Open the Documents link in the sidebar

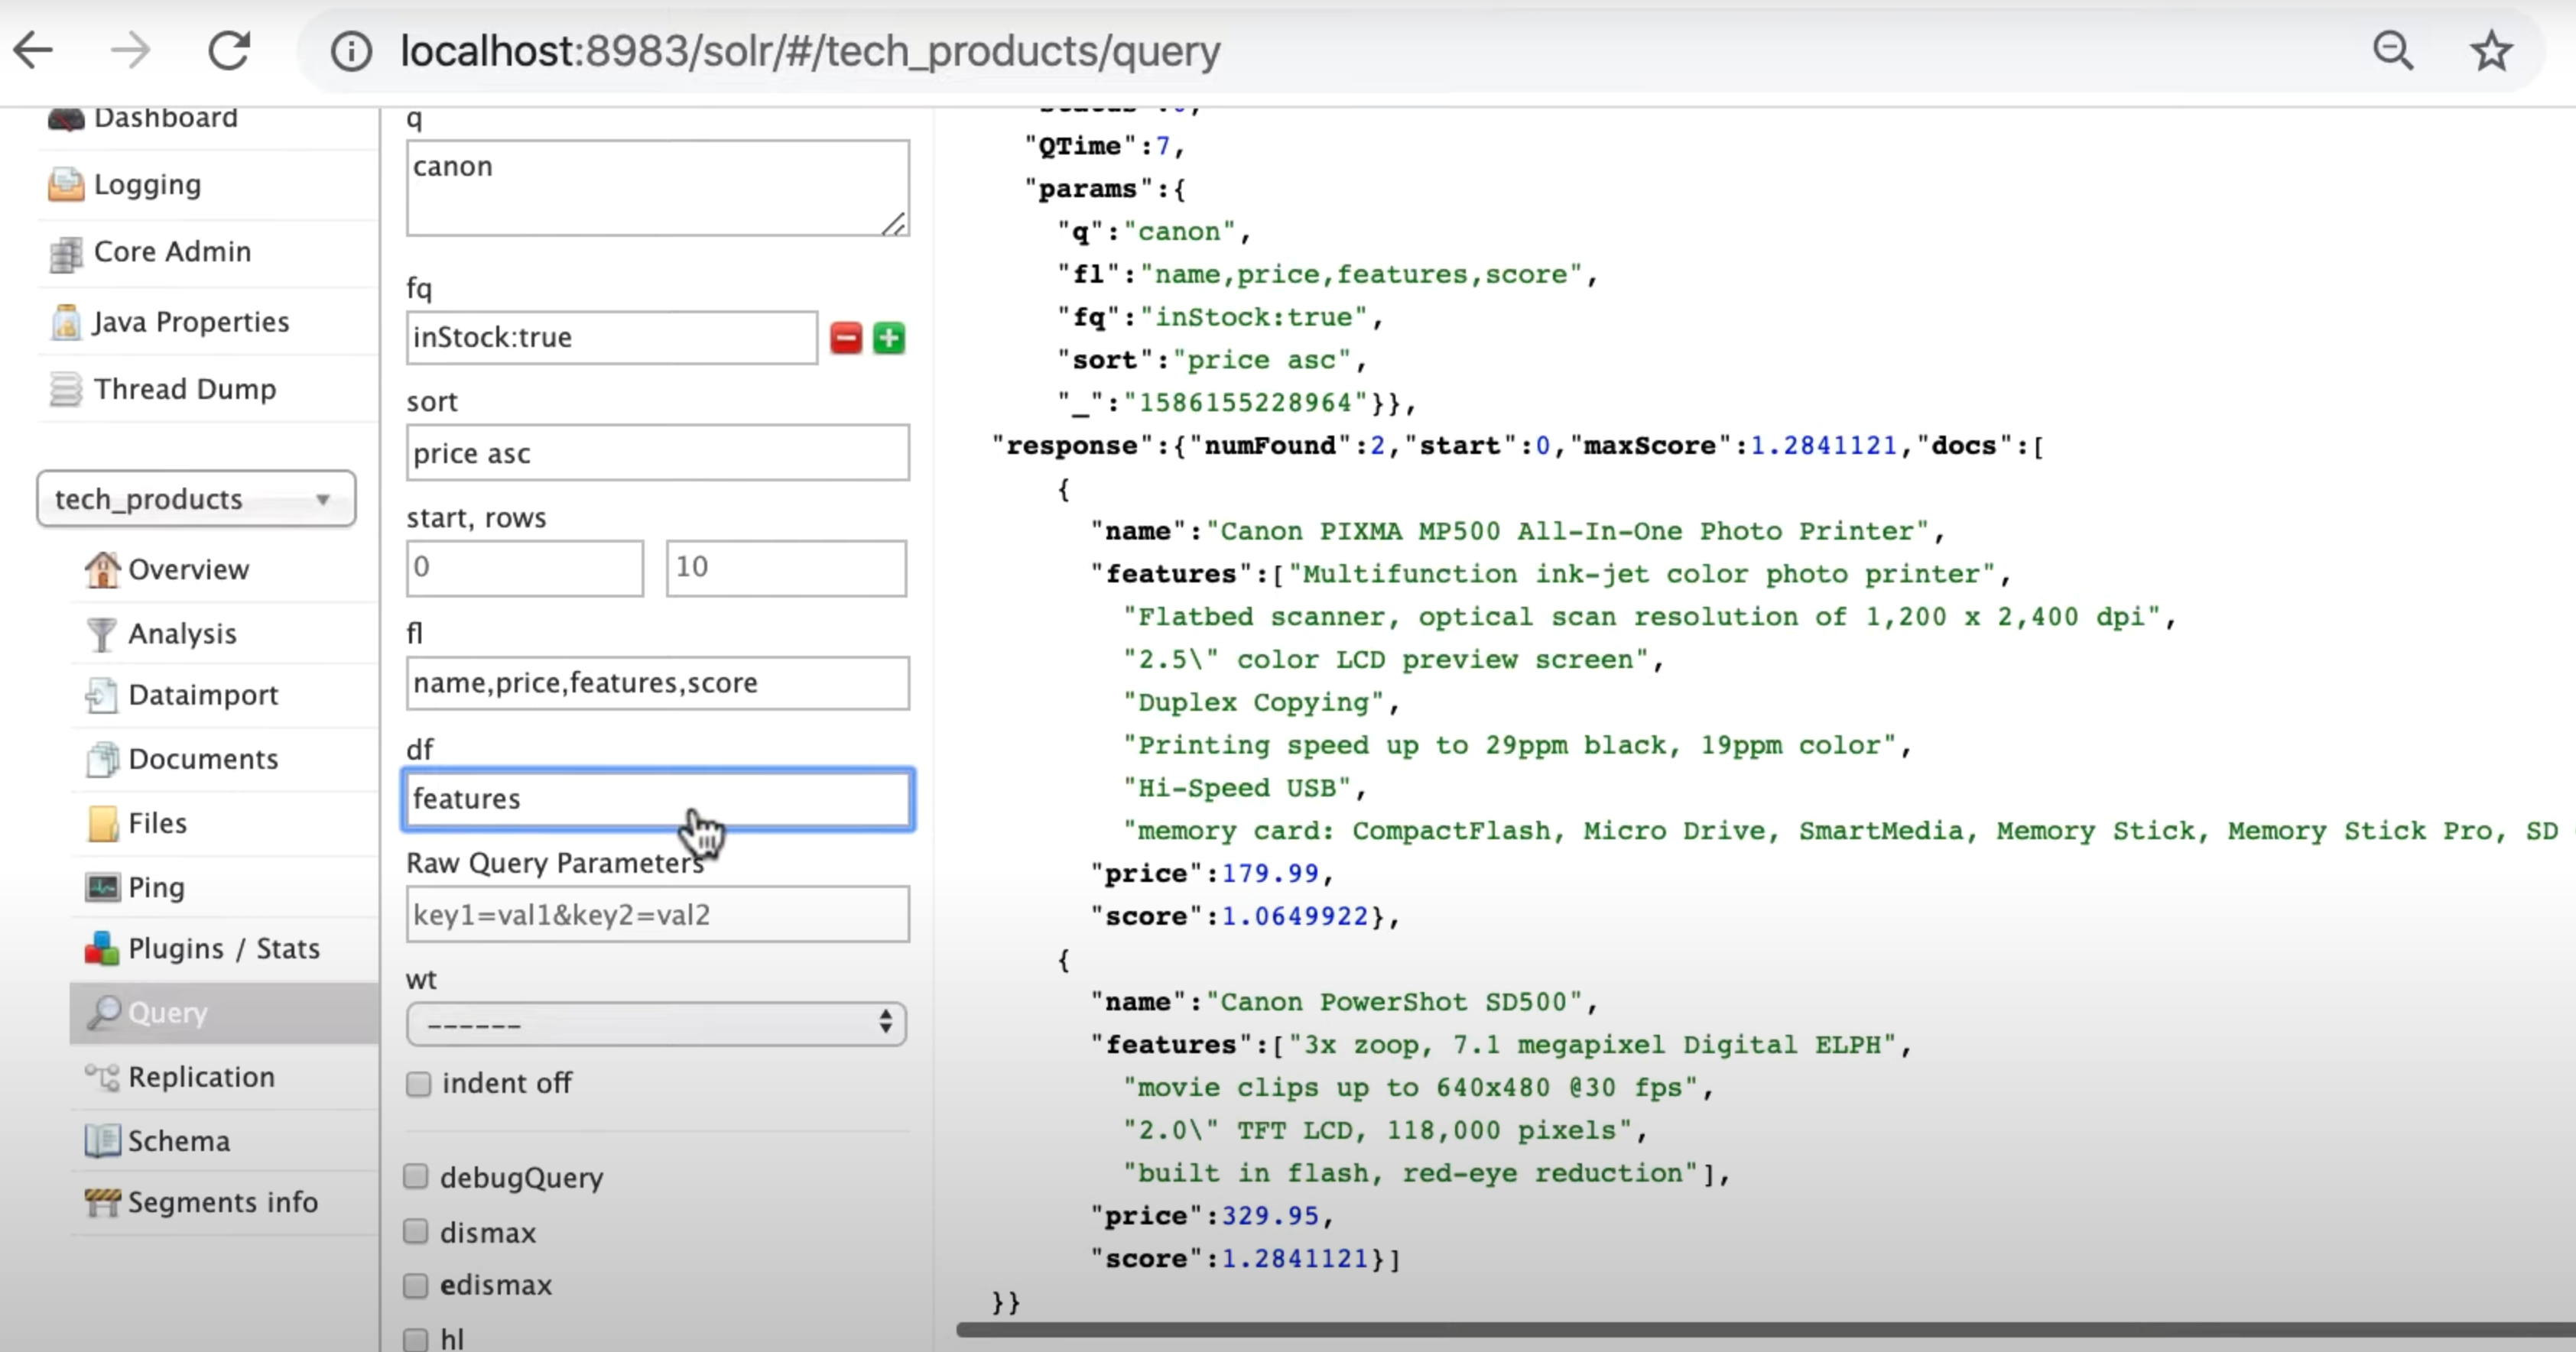point(202,758)
